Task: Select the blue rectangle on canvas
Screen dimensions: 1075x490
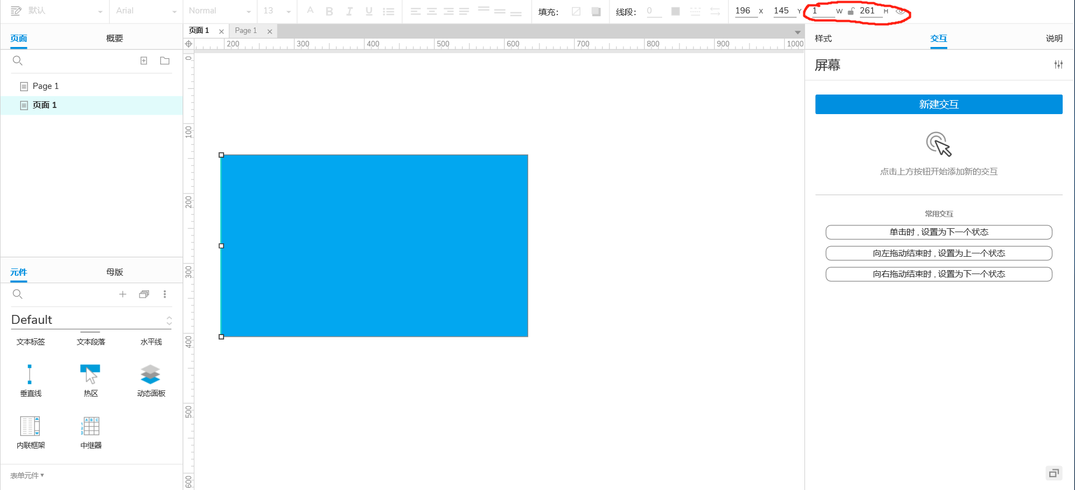Action: [x=374, y=246]
